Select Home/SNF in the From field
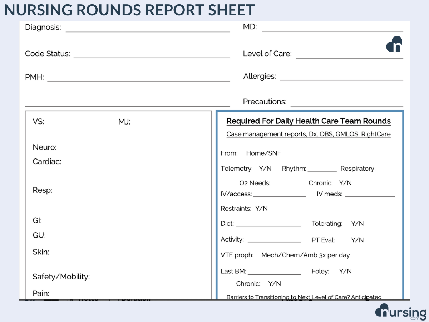This screenshot has width=429, height=322. [263, 153]
